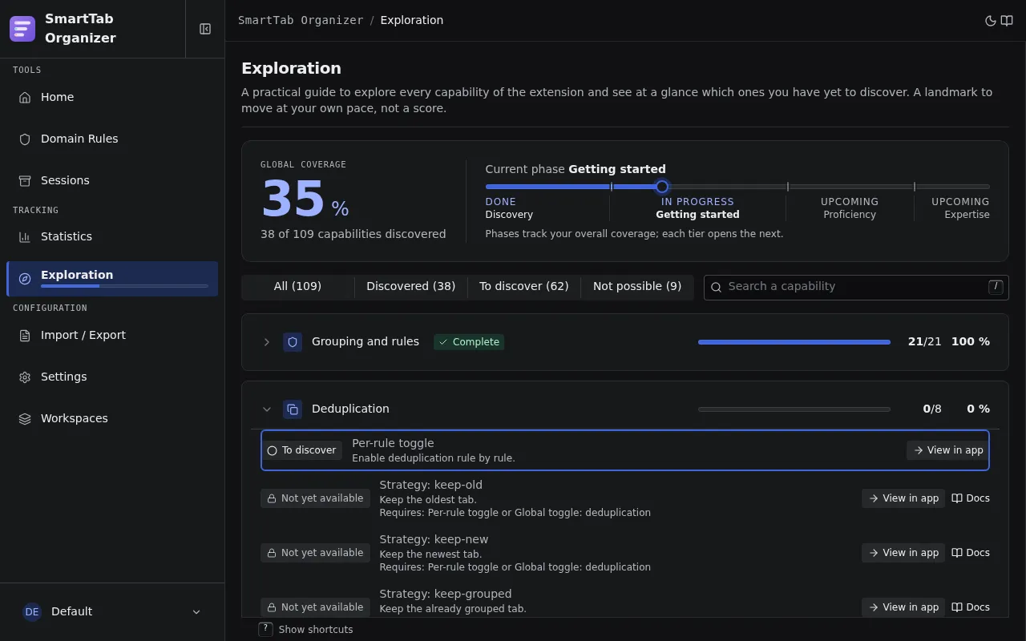Screen dimensions: 1026x641
Task: Toggle dark mode moon icon
Action: [x=991, y=21]
